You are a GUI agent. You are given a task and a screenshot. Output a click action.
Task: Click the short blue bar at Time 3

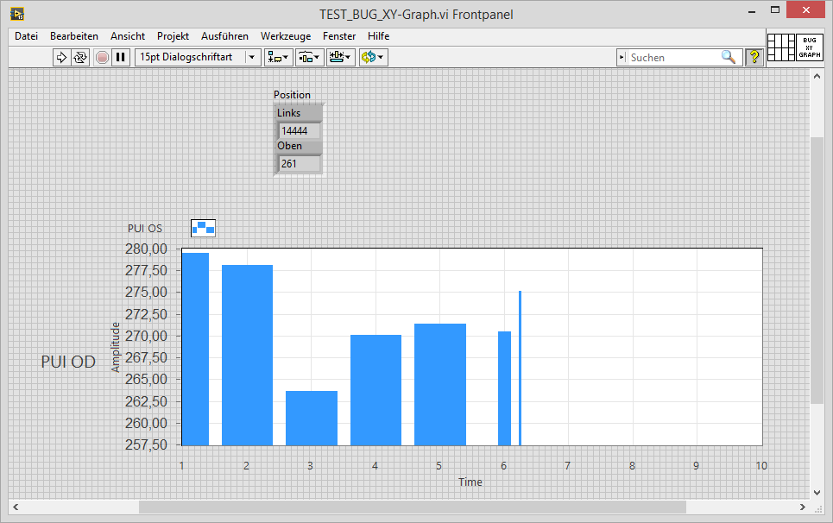(312, 418)
